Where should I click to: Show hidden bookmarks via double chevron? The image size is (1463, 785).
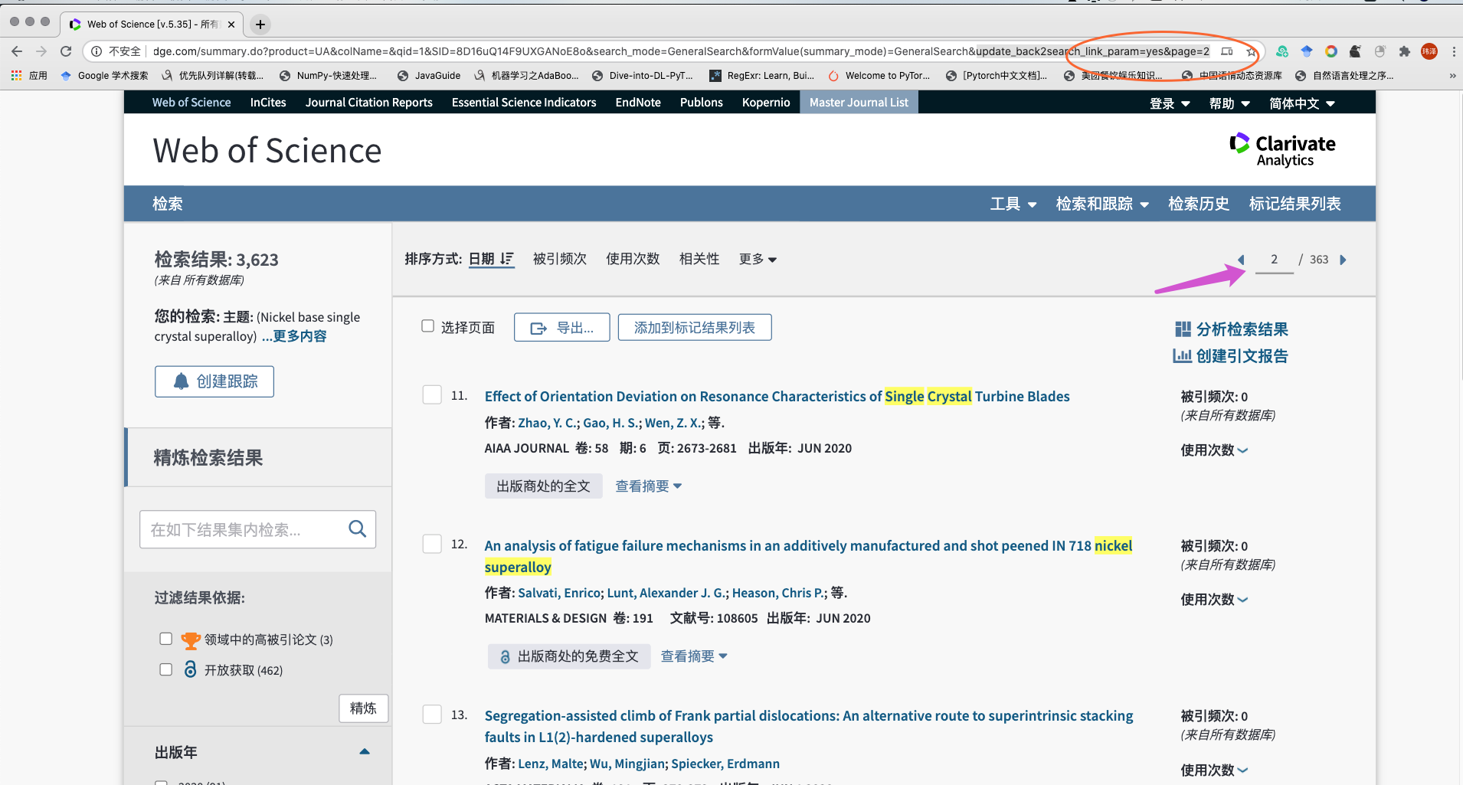[x=1453, y=76]
